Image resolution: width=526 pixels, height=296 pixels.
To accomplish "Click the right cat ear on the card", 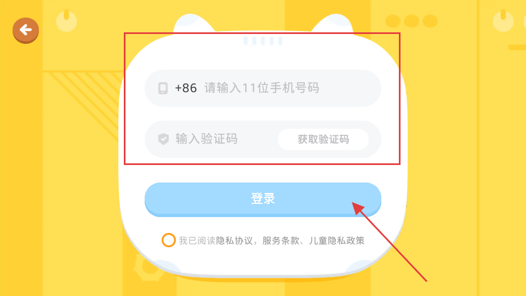I will coord(333,24).
